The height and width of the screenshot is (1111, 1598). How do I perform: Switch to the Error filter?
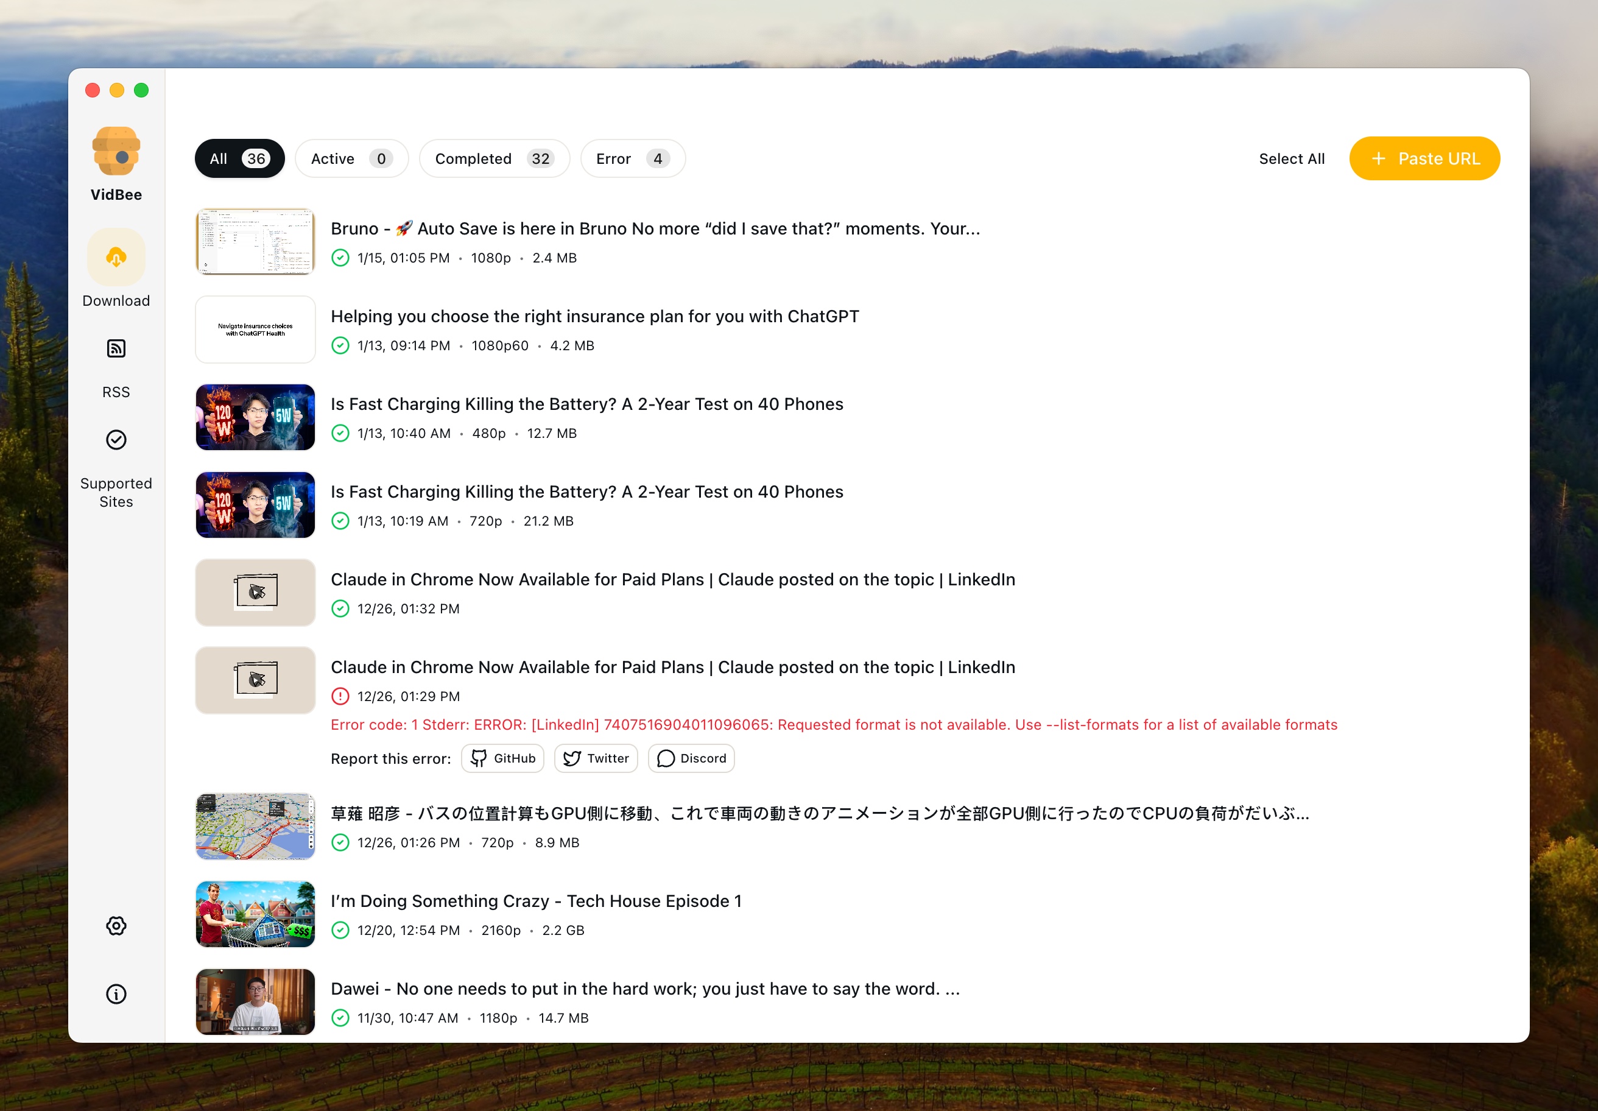click(x=632, y=158)
